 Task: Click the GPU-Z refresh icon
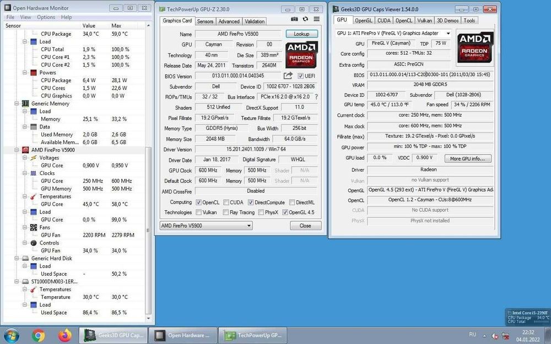(305, 19)
